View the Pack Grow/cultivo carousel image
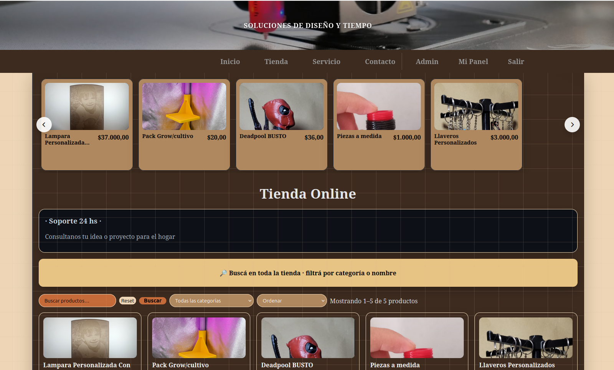 [184, 107]
